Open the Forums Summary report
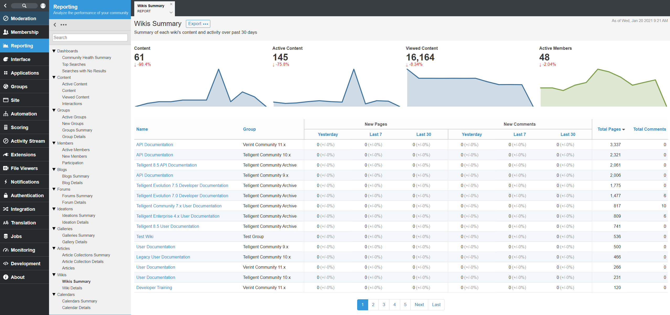670x315 pixels. coord(77,196)
